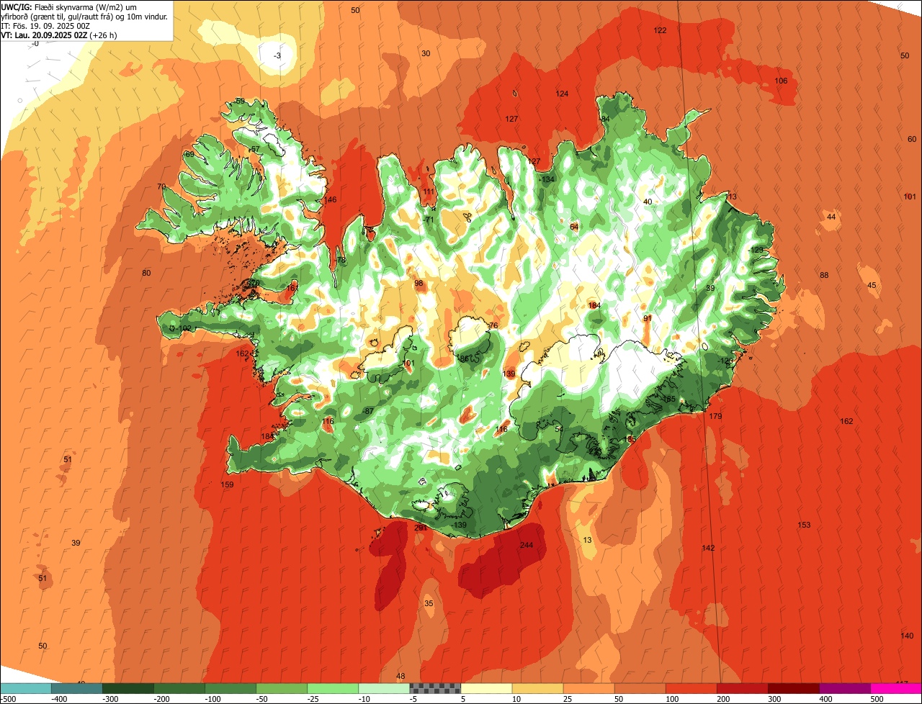This screenshot has width=922, height=704.
Task: Pick the light green swatch between -25 and -10
Action: pos(334,688)
